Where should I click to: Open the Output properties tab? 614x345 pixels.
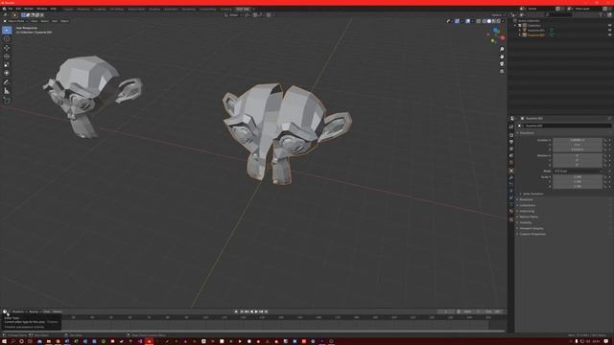click(511, 142)
